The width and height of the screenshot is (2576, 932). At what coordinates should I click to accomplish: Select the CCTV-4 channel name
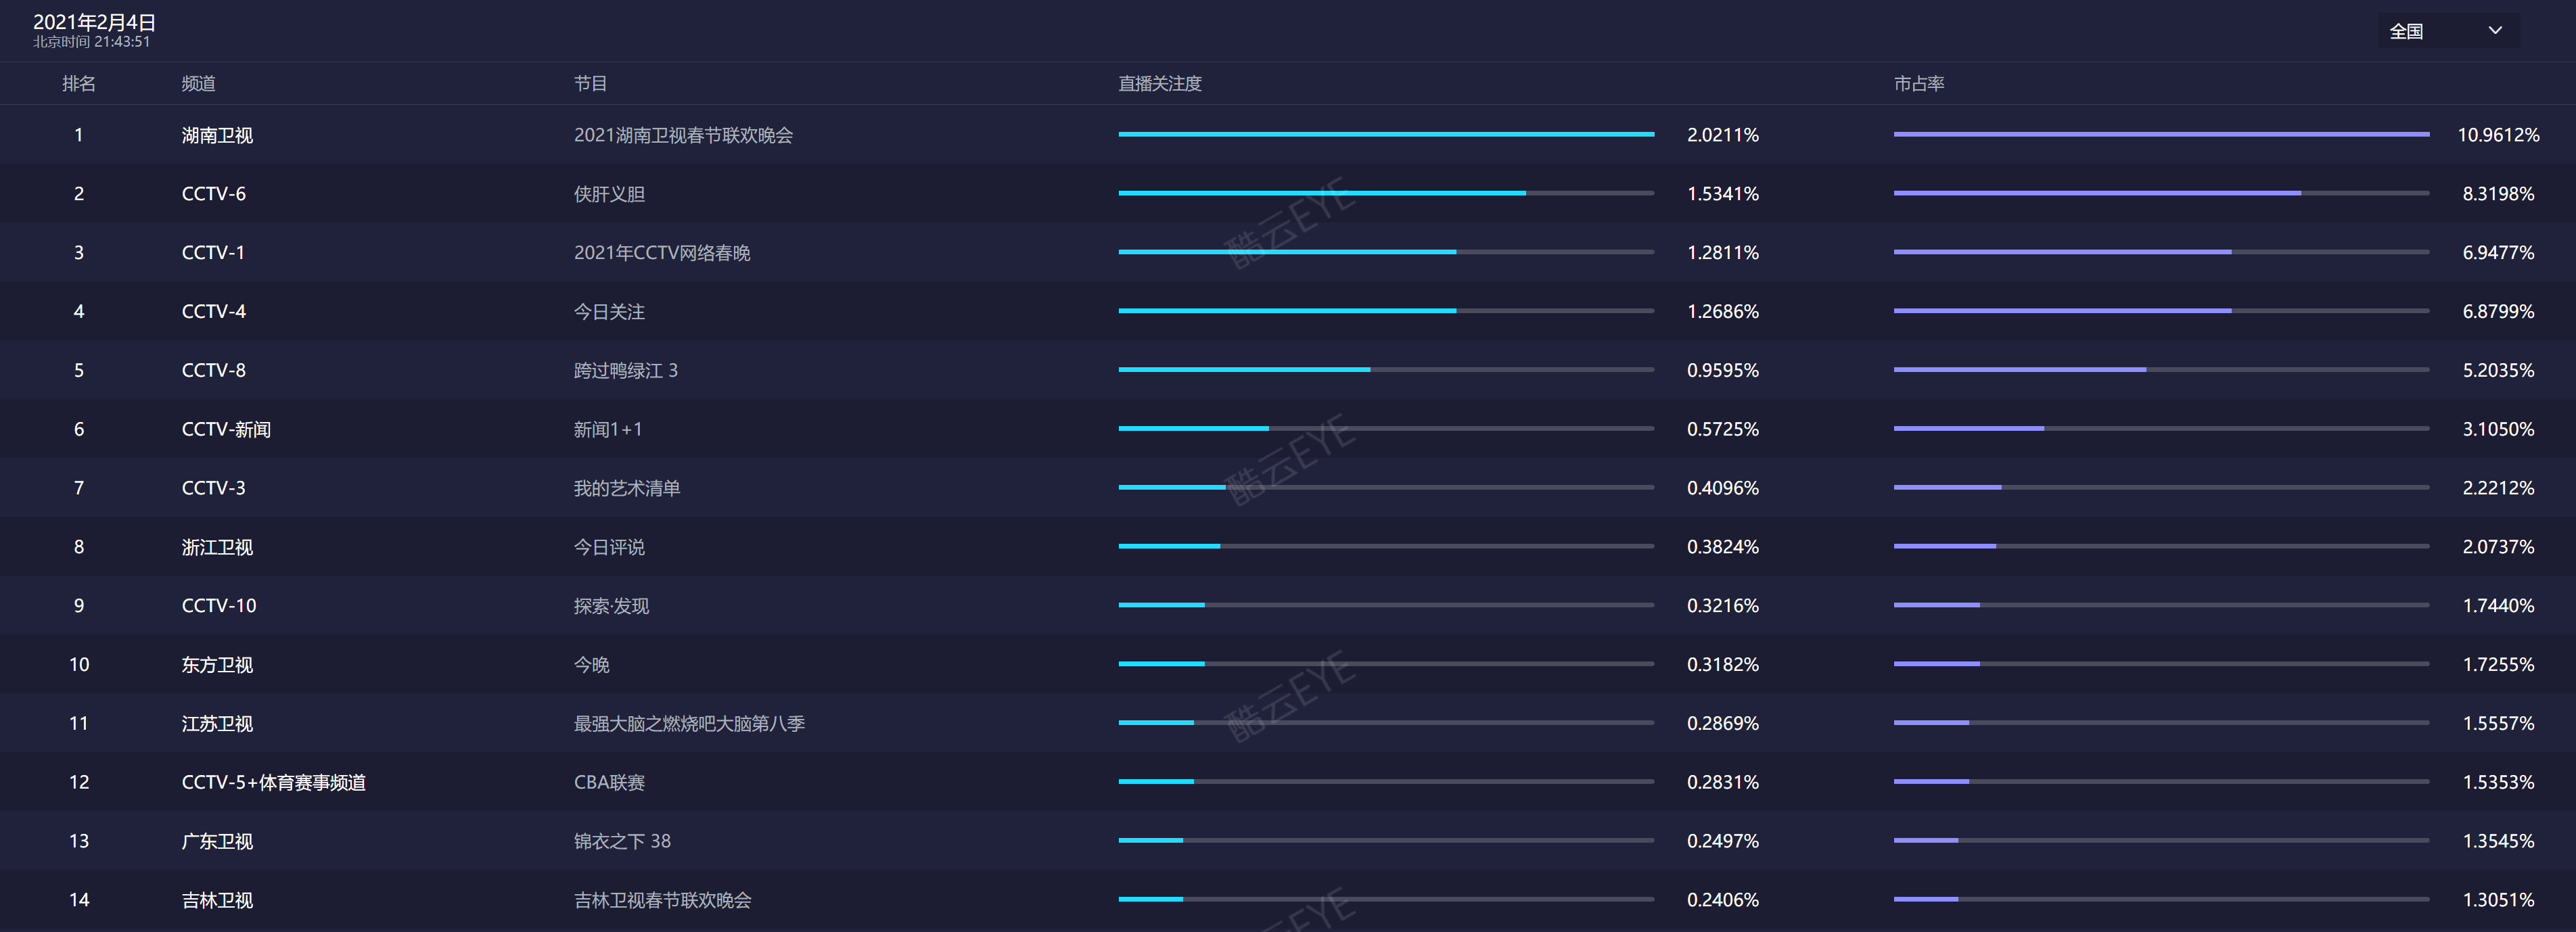click(x=214, y=312)
